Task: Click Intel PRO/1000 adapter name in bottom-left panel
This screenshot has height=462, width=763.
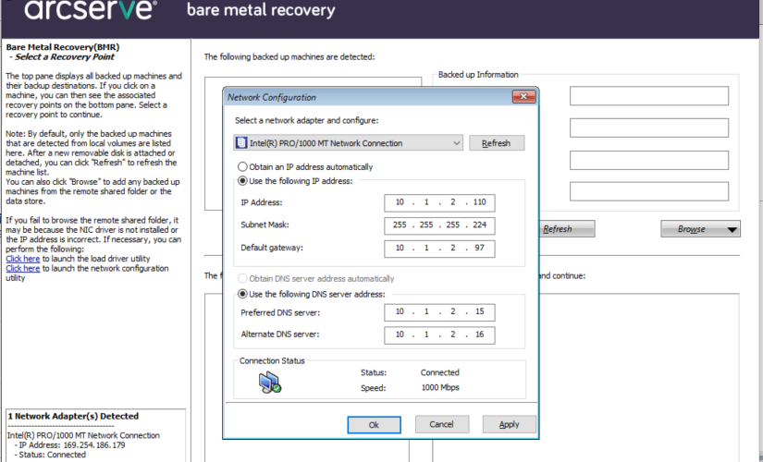Action: [x=83, y=435]
